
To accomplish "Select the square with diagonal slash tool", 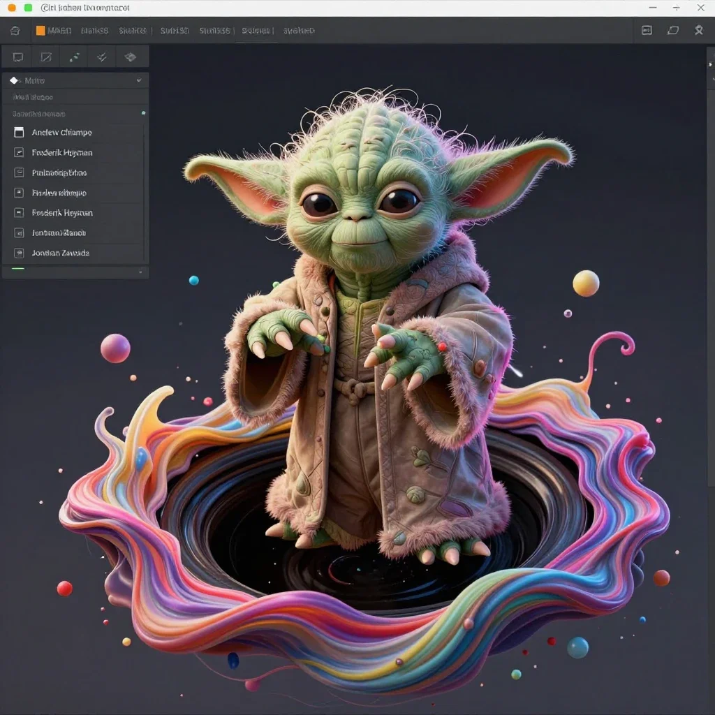I will click(x=46, y=57).
